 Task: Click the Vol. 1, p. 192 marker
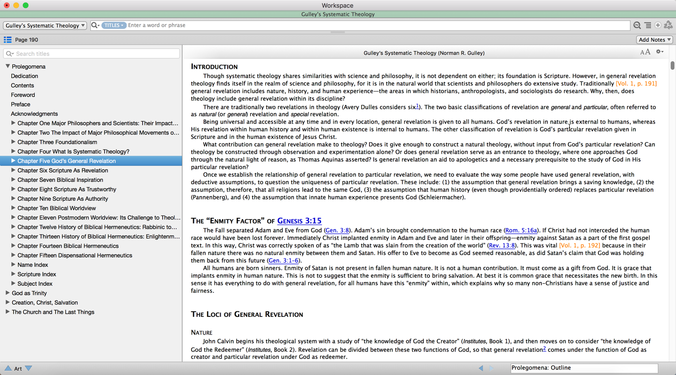click(580, 246)
